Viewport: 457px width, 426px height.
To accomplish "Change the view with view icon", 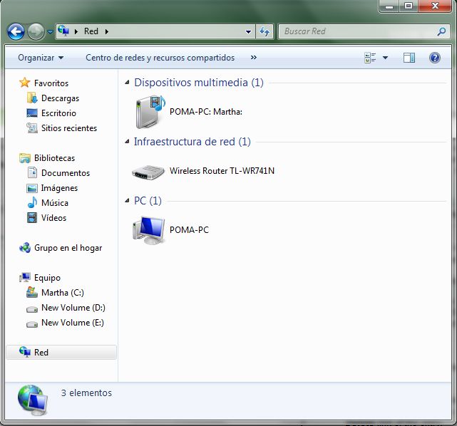I will 370,58.
